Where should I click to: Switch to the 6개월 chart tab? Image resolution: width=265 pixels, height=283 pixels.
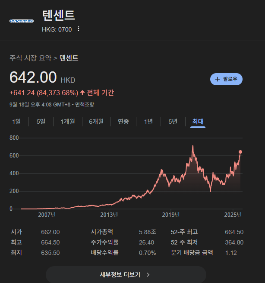96,122
